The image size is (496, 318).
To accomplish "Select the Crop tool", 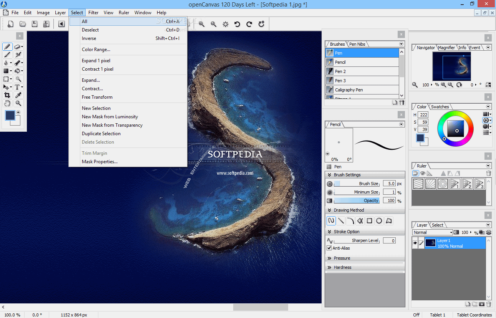I will (x=7, y=95).
